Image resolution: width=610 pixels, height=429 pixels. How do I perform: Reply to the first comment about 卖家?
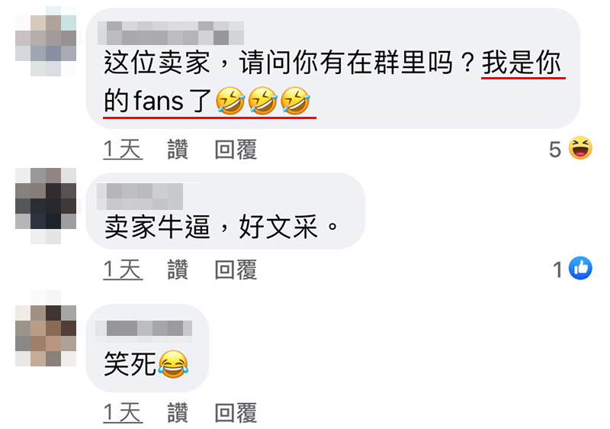click(x=236, y=149)
